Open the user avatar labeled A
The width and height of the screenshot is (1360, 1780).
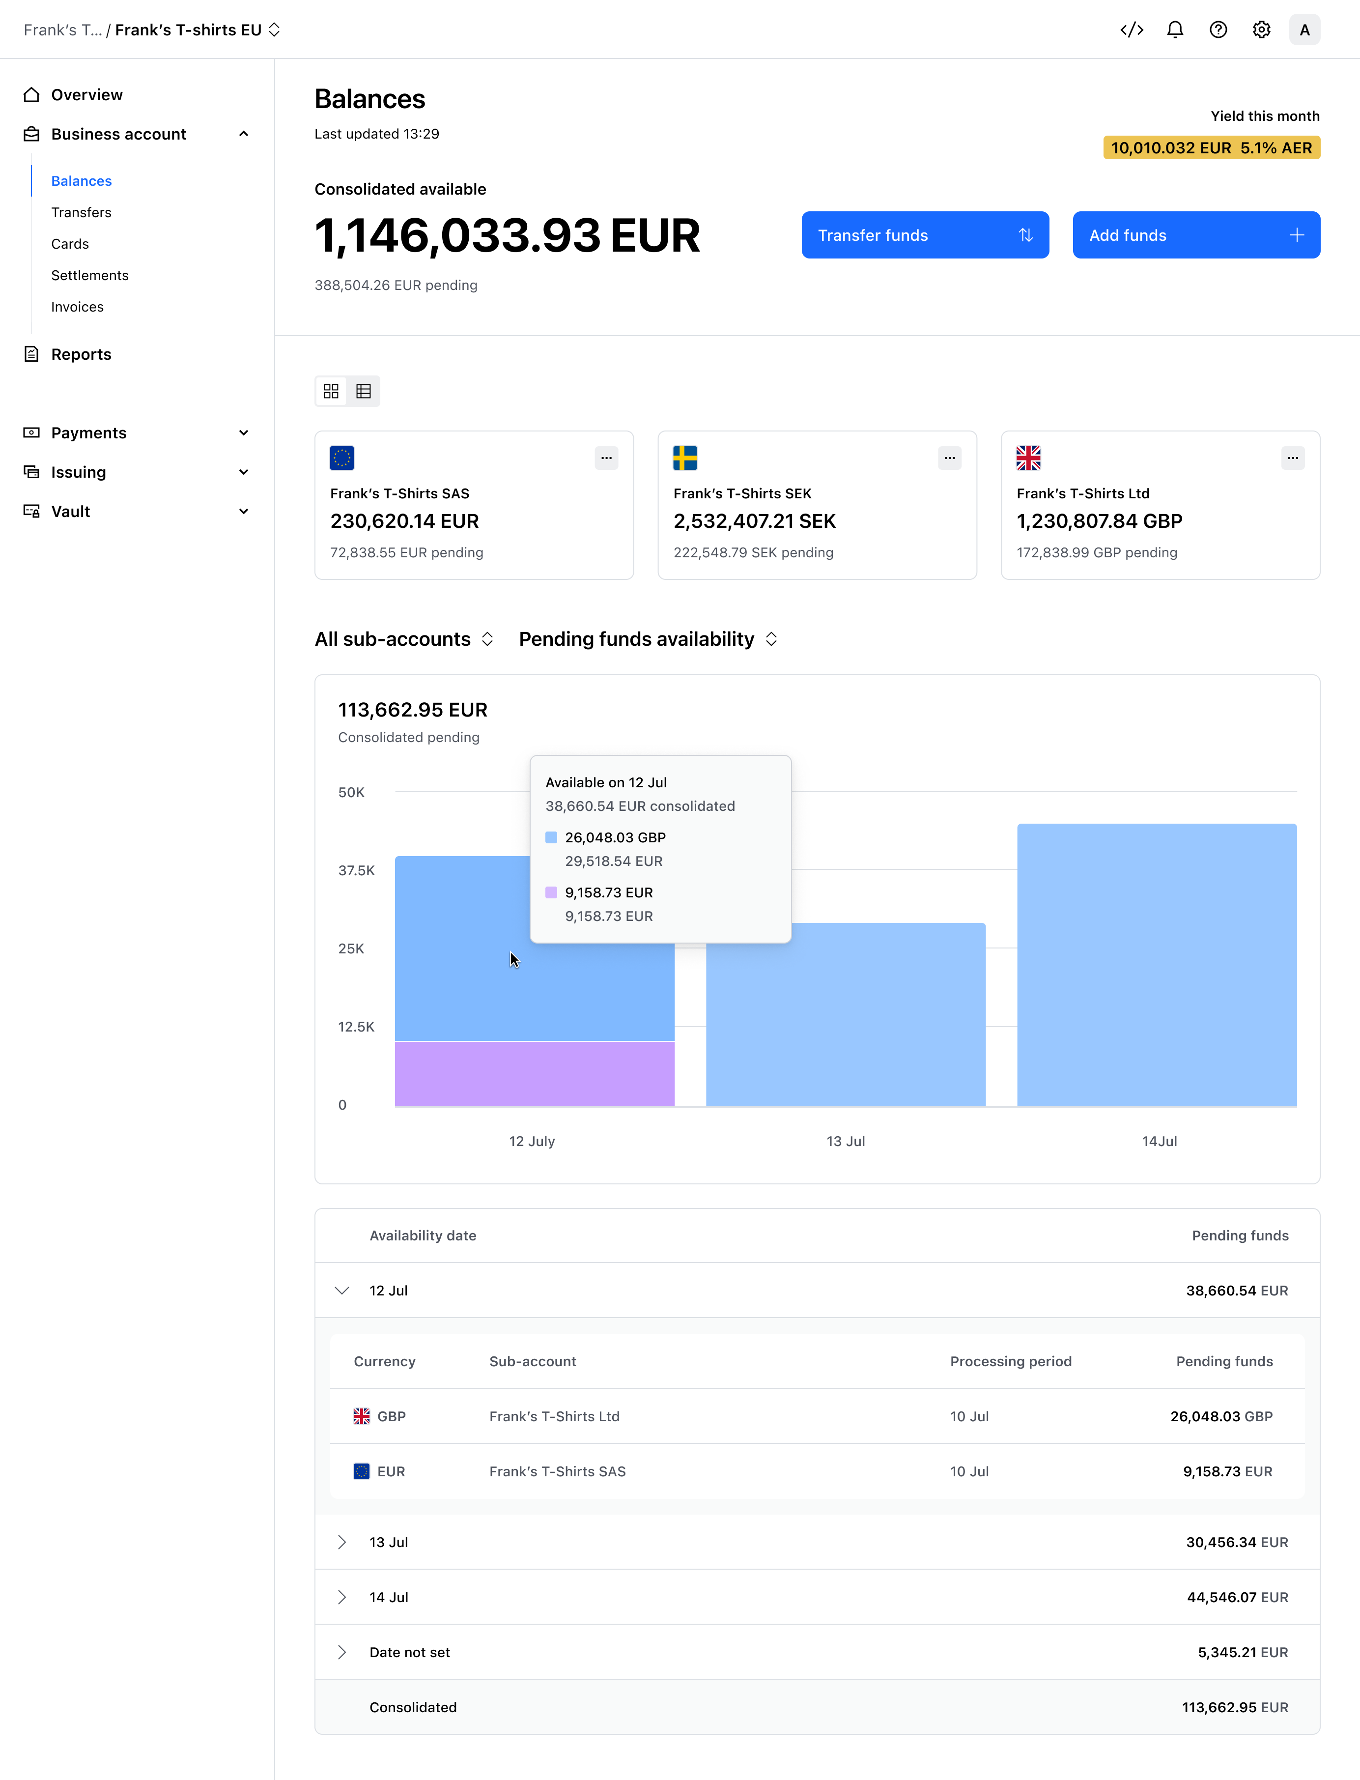point(1304,30)
